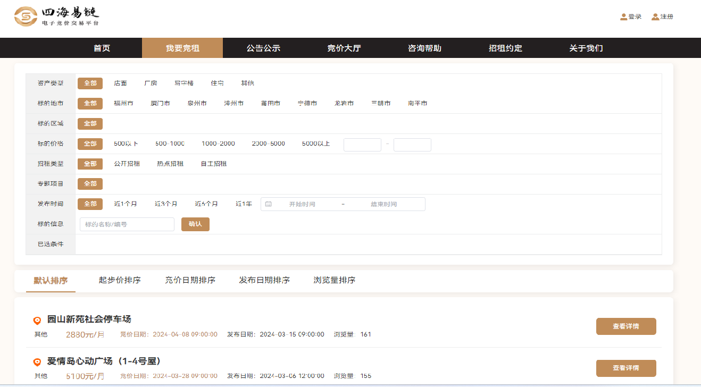Filter city by 三明市
This screenshot has height=387, width=701.
[381, 104]
